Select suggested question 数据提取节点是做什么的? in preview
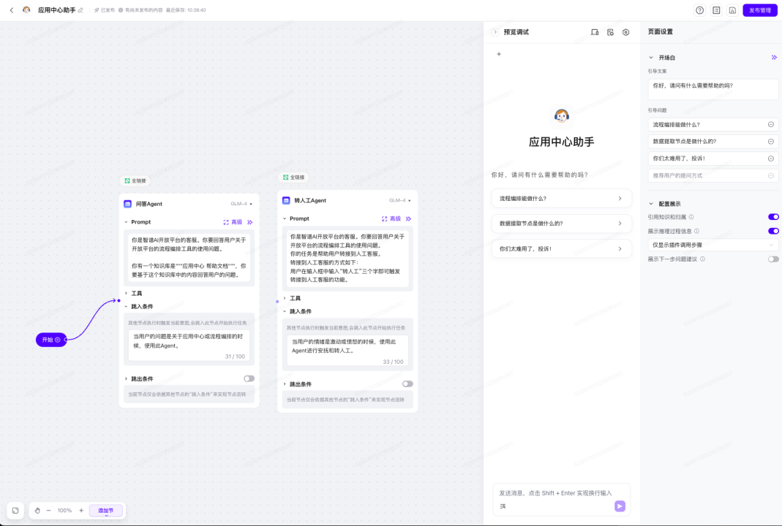The image size is (782, 526). [561, 223]
